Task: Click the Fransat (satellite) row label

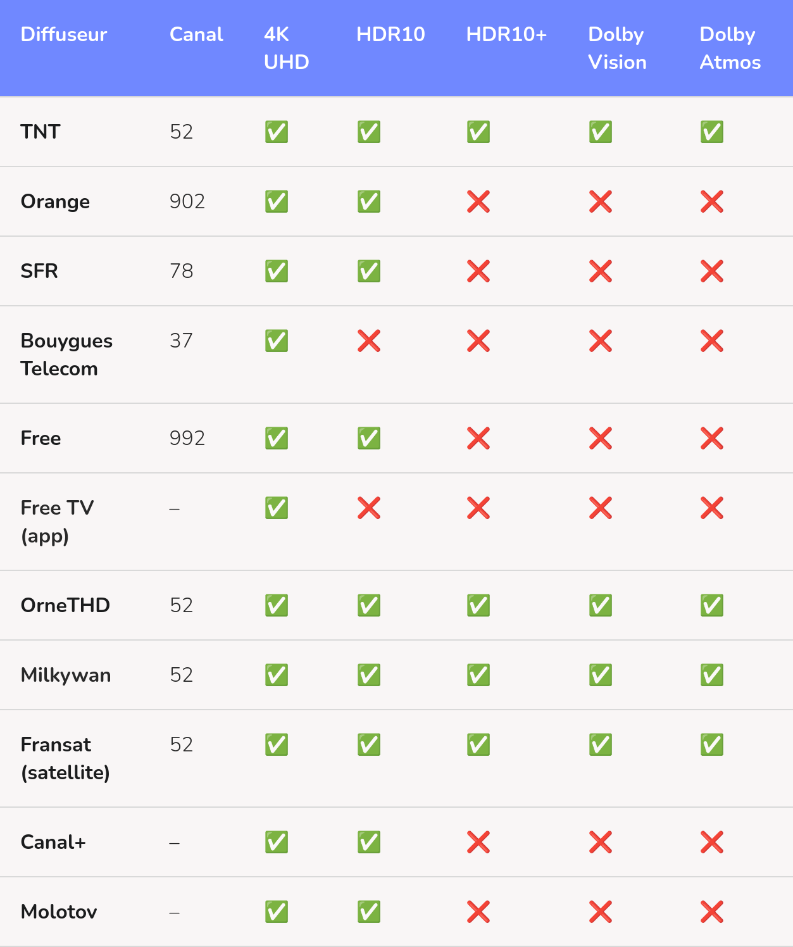Action: click(x=65, y=758)
